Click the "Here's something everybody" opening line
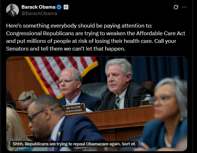The width and height of the screenshot is (197, 153). pyautogui.click(x=79, y=26)
